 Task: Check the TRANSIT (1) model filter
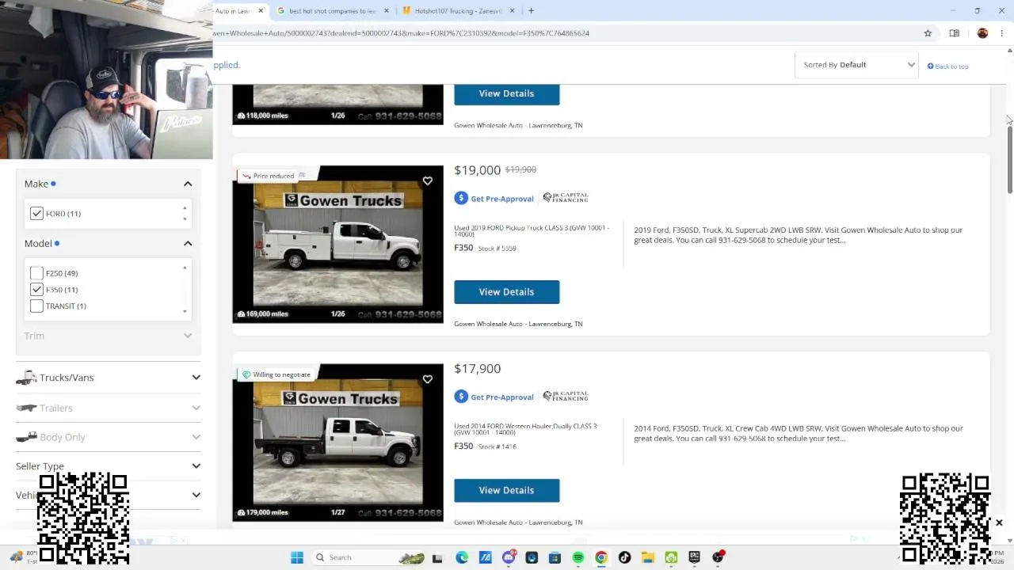(x=36, y=306)
